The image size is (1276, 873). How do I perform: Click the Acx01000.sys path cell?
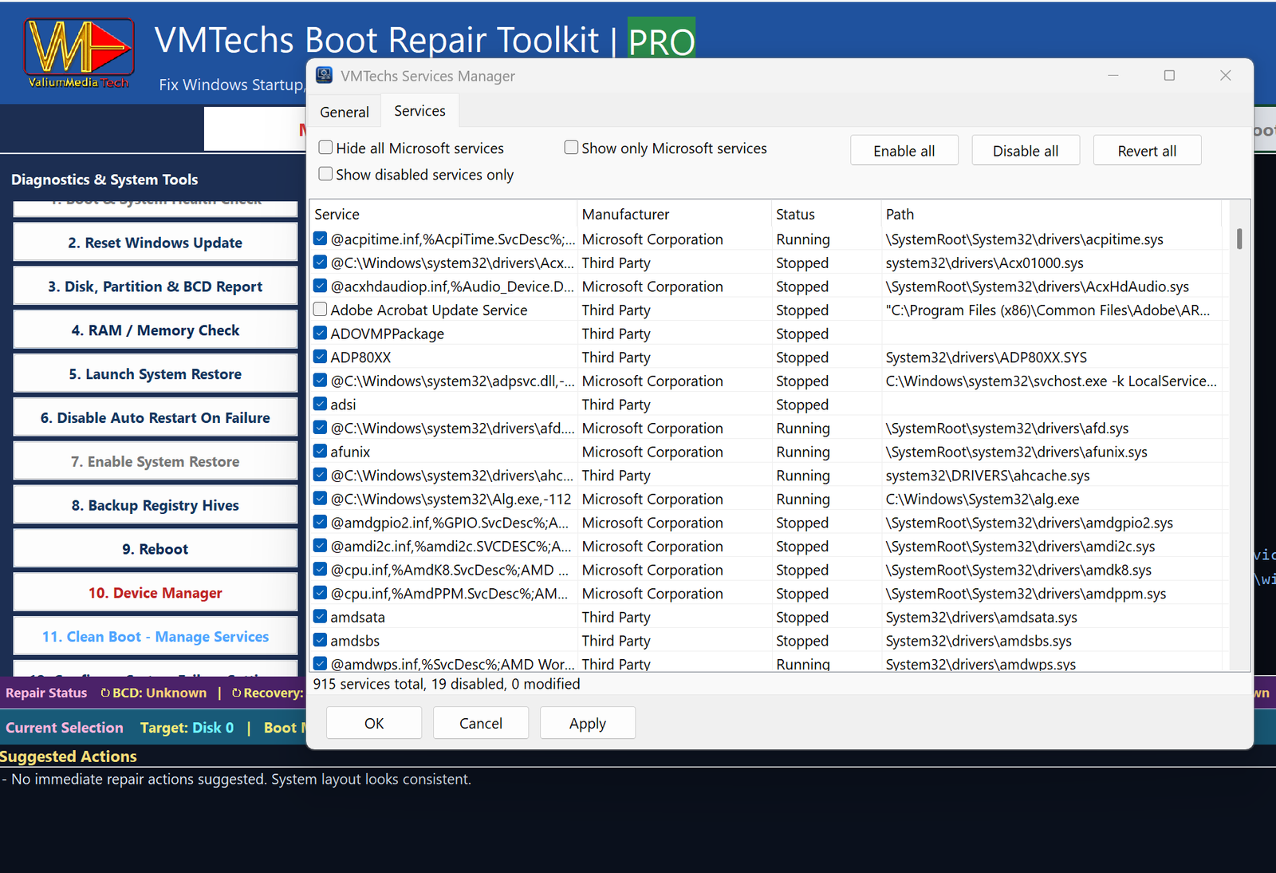tap(1051, 263)
